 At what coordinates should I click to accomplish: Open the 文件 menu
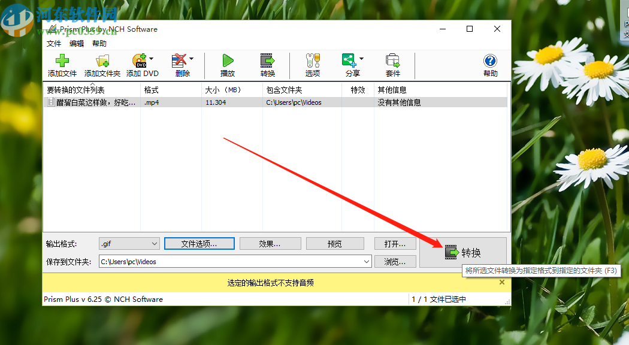54,43
